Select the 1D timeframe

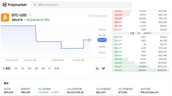click(23, 68)
